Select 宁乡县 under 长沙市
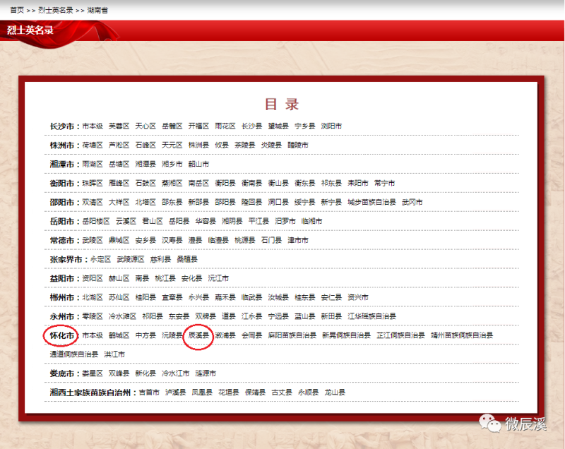The height and width of the screenshot is (449, 565). click(x=305, y=126)
